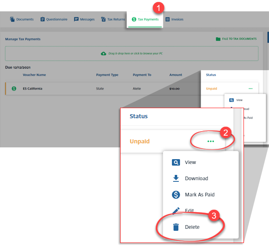Click the Tax Returns tab icon
269x247 pixels.
pyautogui.click(x=103, y=19)
